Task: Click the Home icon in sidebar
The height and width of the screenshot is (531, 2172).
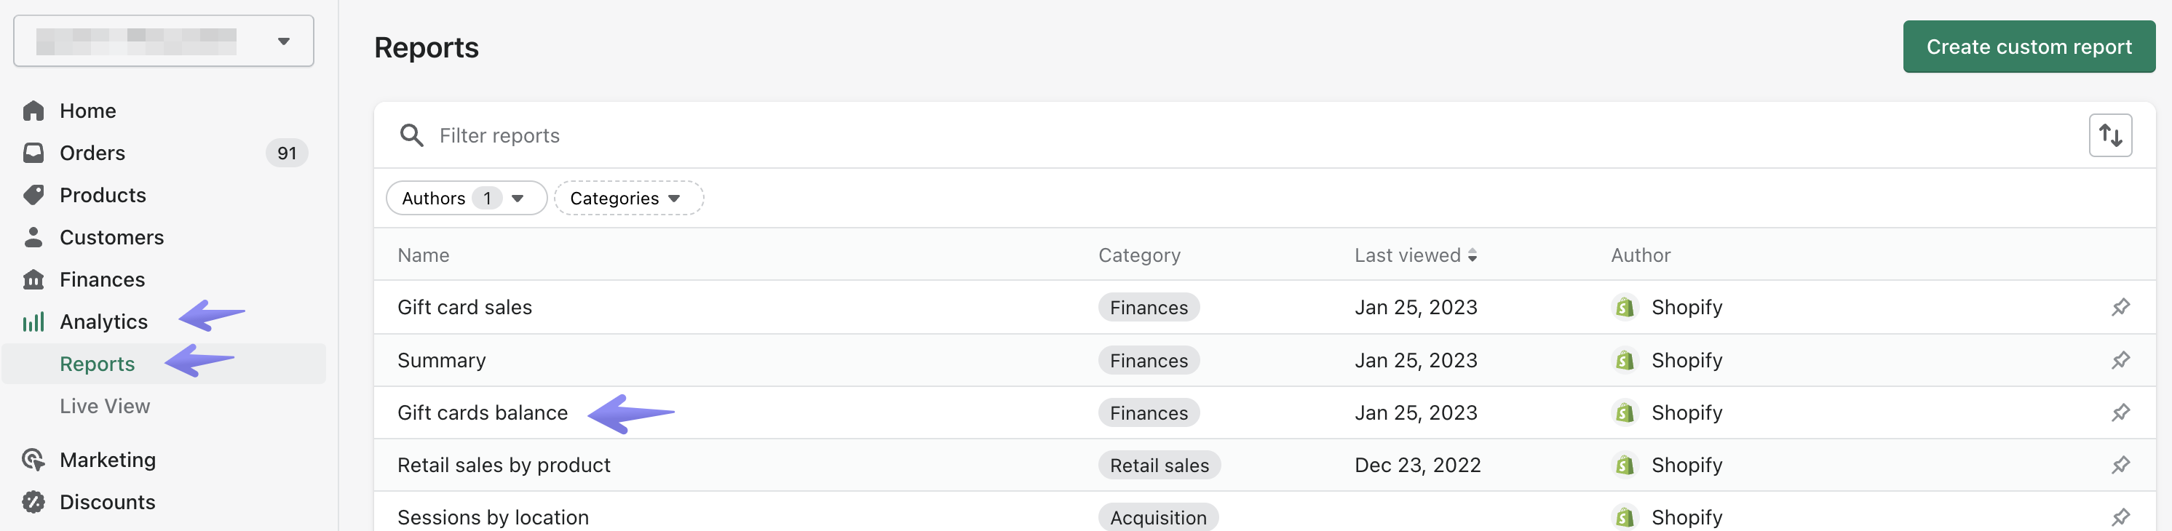Action: pos(33,111)
